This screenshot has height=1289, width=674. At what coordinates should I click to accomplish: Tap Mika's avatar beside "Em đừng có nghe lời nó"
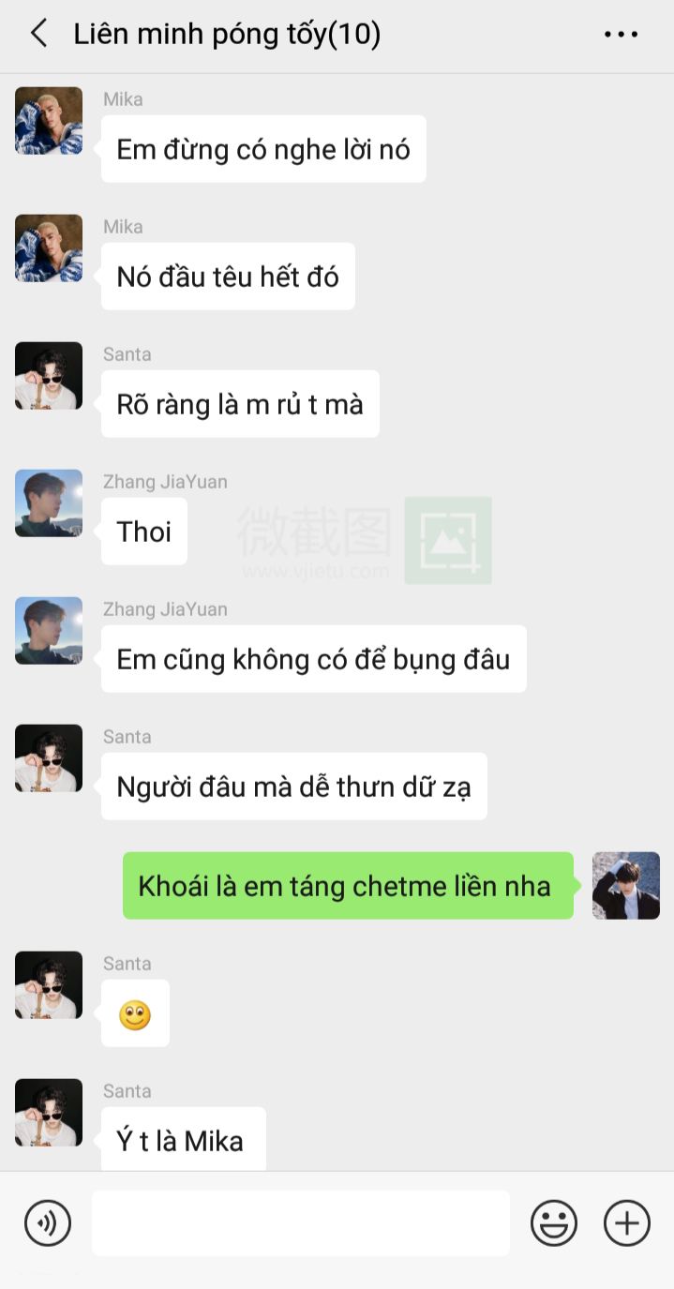49,121
